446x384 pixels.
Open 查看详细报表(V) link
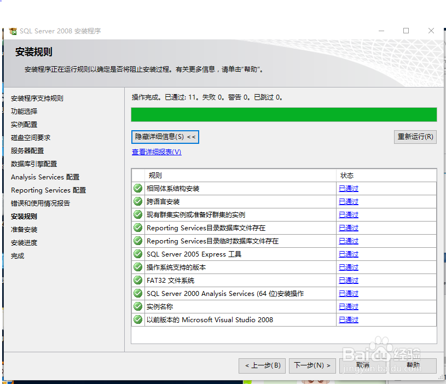(x=155, y=152)
